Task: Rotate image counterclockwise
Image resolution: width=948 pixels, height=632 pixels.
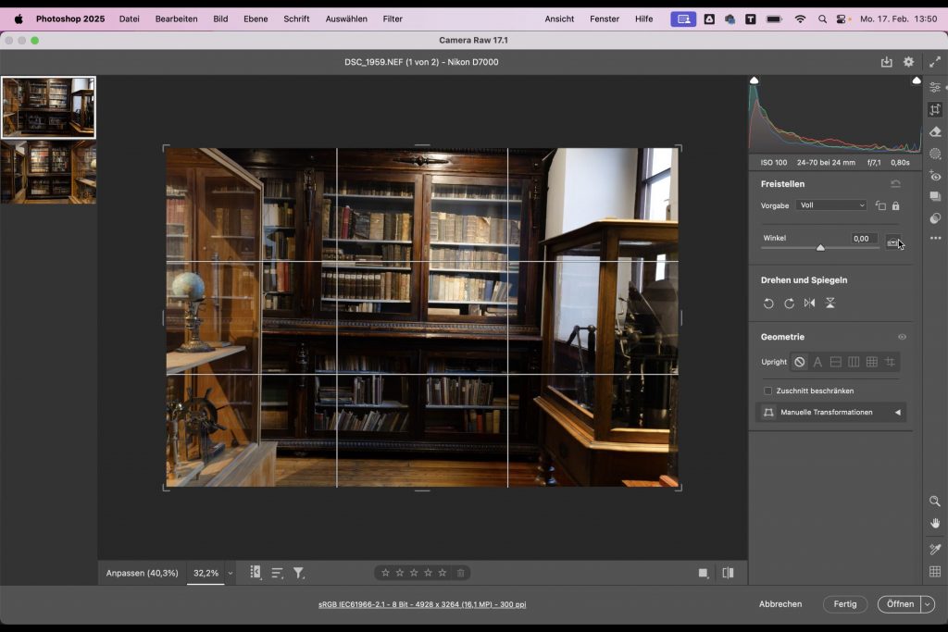Action: tap(768, 304)
